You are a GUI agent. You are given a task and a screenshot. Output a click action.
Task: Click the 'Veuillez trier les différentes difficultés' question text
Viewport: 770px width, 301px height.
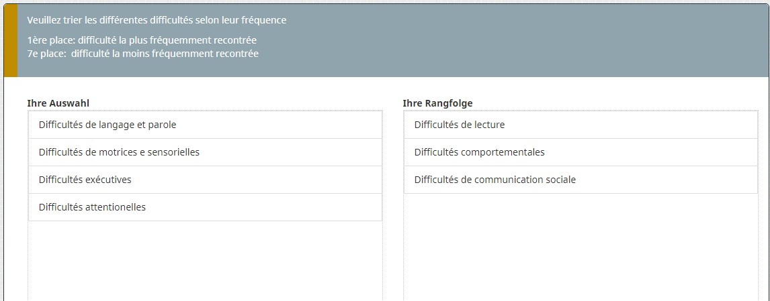coord(134,20)
